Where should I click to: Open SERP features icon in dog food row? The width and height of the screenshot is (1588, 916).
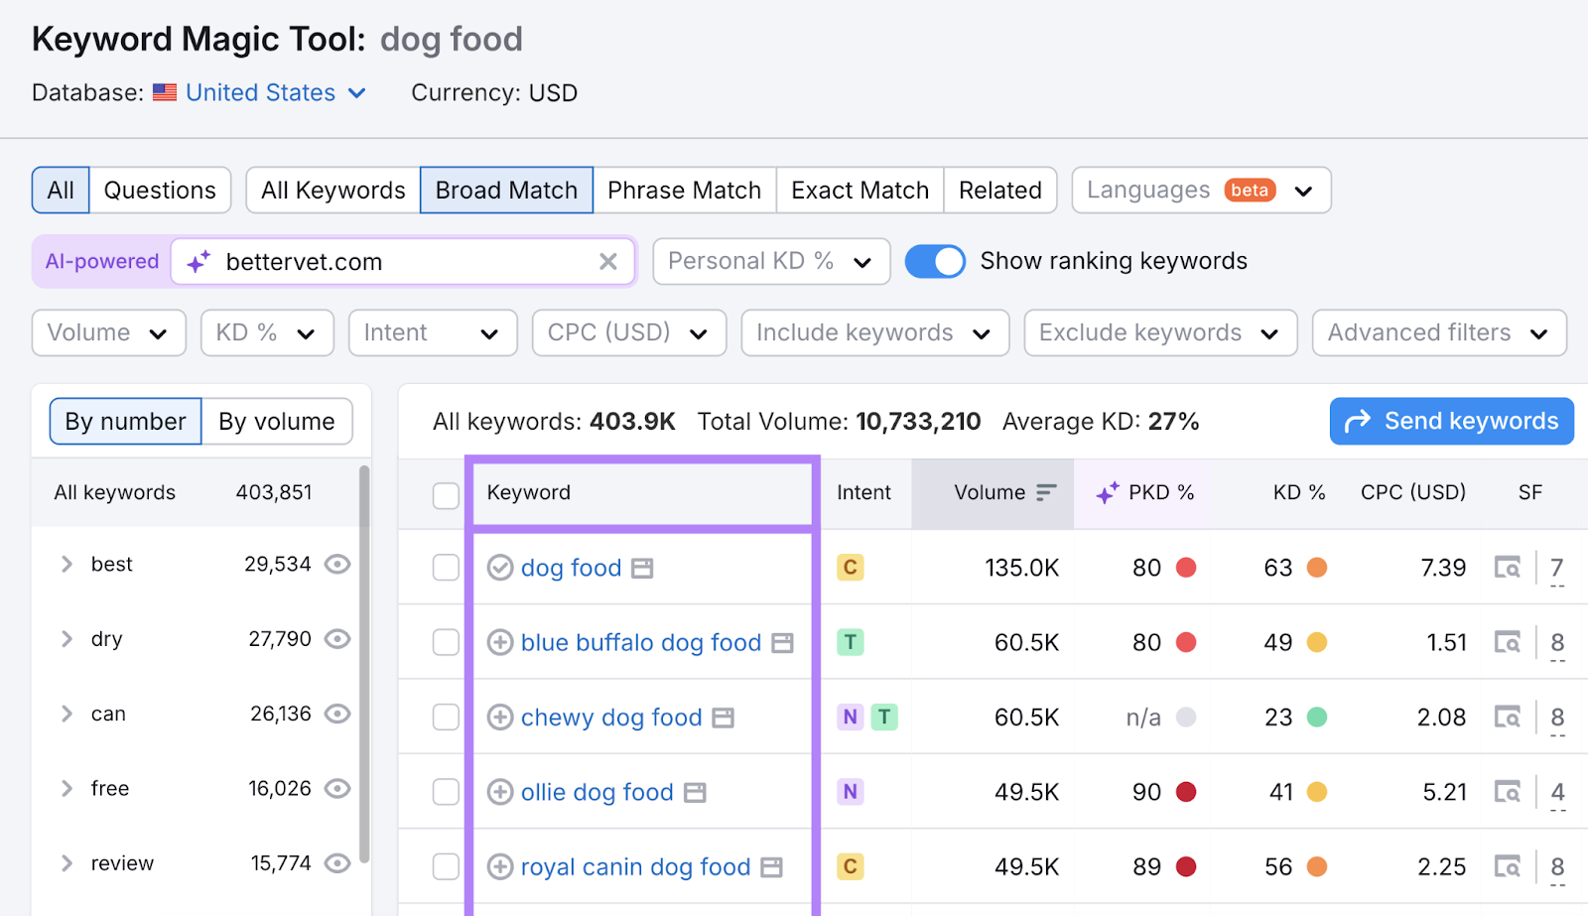(1508, 568)
